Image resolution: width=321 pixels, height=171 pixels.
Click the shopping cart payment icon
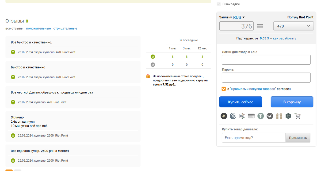click(x=297, y=116)
